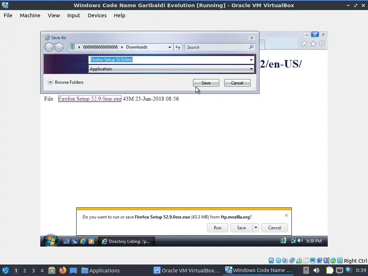The height and width of the screenshot is (276, 368).
Task: Expand the arrow before Downloads breadcrumb
Action: point(122,47)
